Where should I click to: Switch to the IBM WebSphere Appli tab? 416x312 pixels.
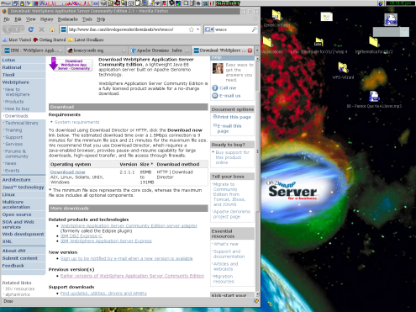coord(34,50)
